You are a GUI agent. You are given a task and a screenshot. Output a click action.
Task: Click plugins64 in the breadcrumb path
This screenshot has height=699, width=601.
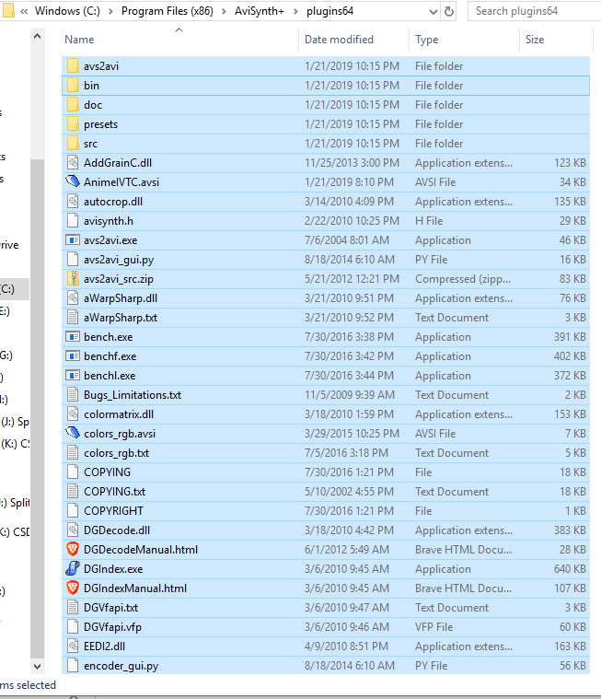pyautogui.click(x=329, y=11)
